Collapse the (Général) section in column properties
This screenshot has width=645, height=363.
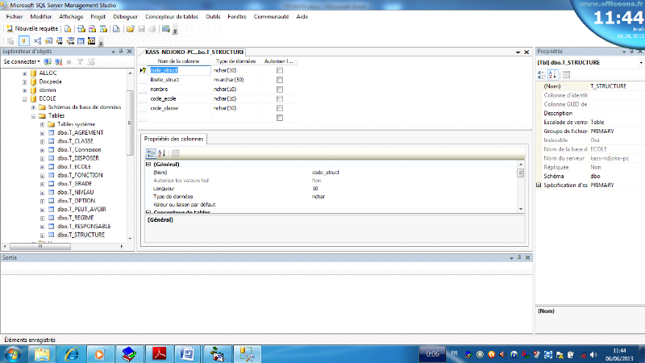click(148, 165)
